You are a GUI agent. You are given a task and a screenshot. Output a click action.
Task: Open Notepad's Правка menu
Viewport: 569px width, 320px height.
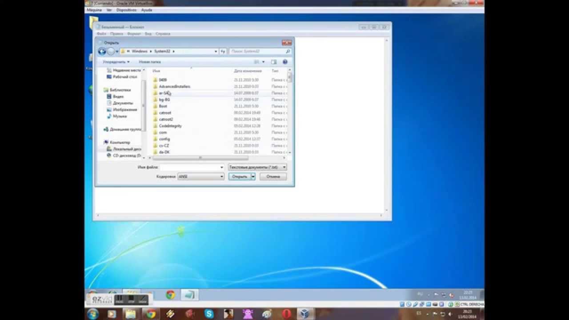coord(116,34)
